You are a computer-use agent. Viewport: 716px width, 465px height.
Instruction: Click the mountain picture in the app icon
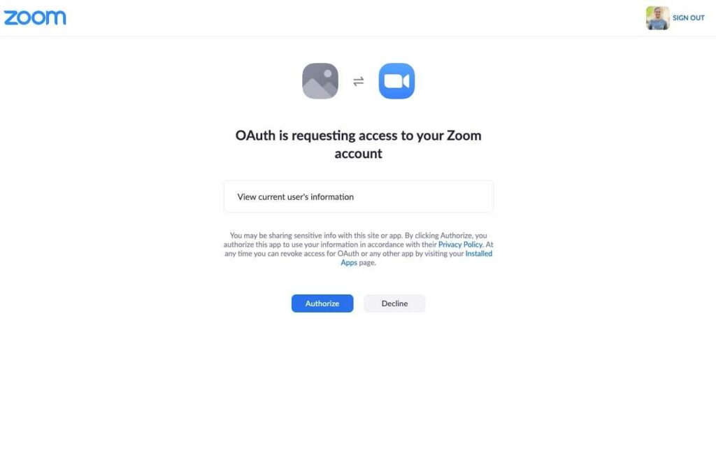click(x=320, y=87)
